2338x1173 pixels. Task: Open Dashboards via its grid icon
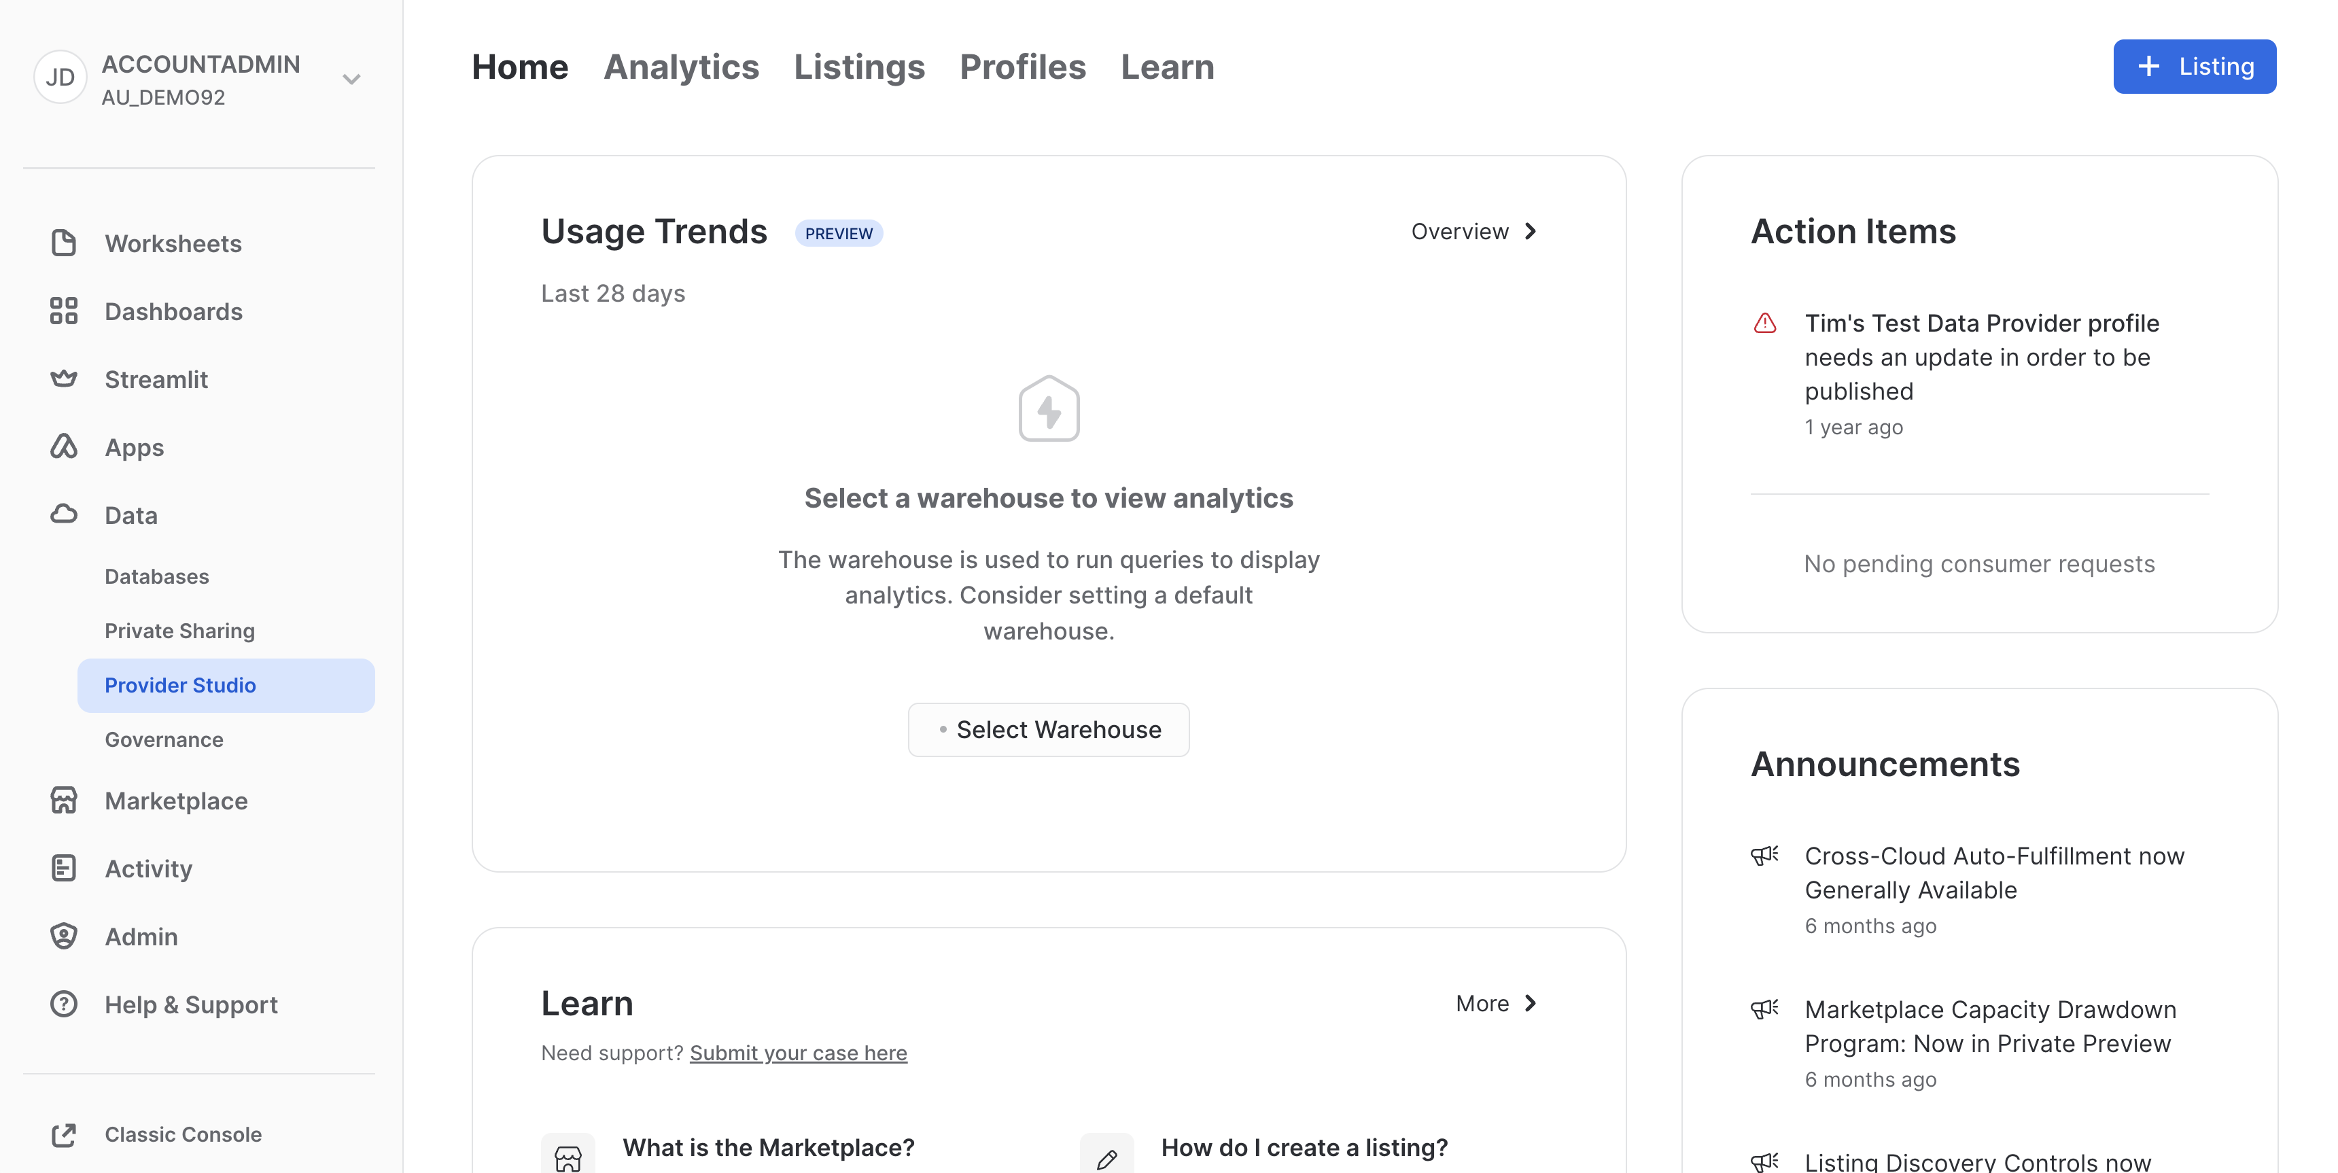tap(63, 311)
